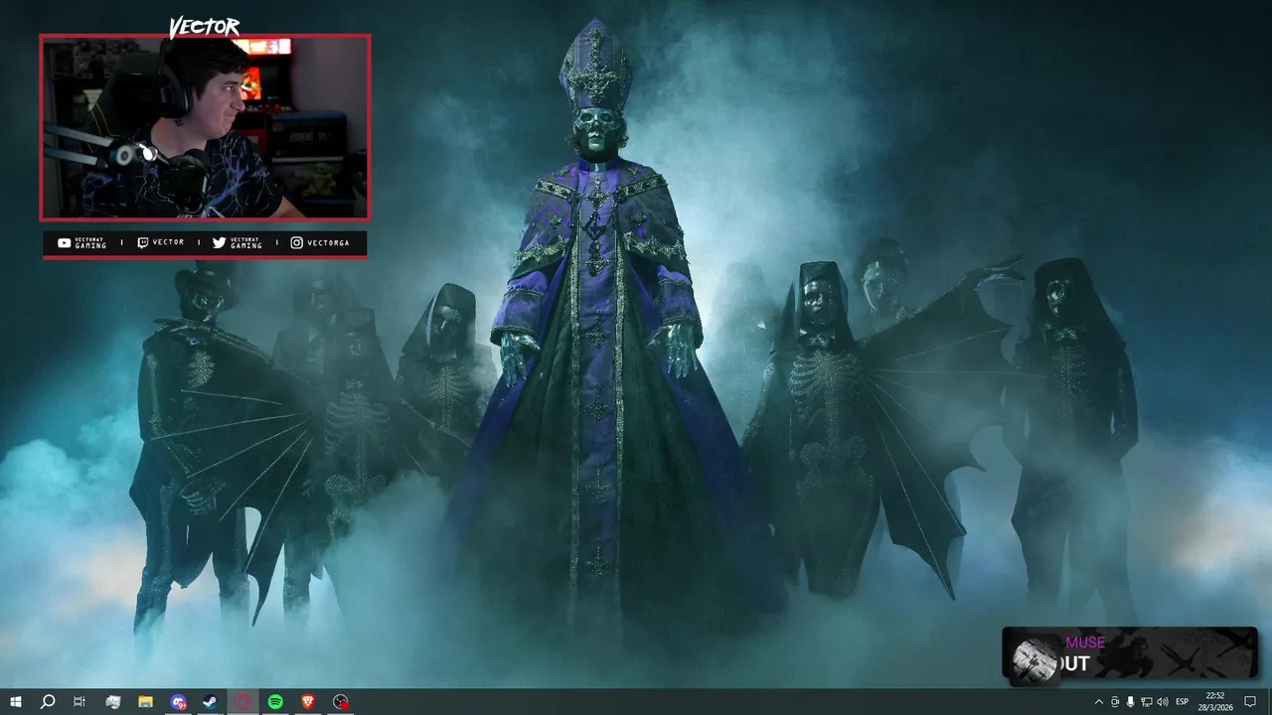Open Spotify from the taskbar
Image resolution: width=1272 pixels, height=715 pixels.
pyautogui.click(x=275, y=702)
